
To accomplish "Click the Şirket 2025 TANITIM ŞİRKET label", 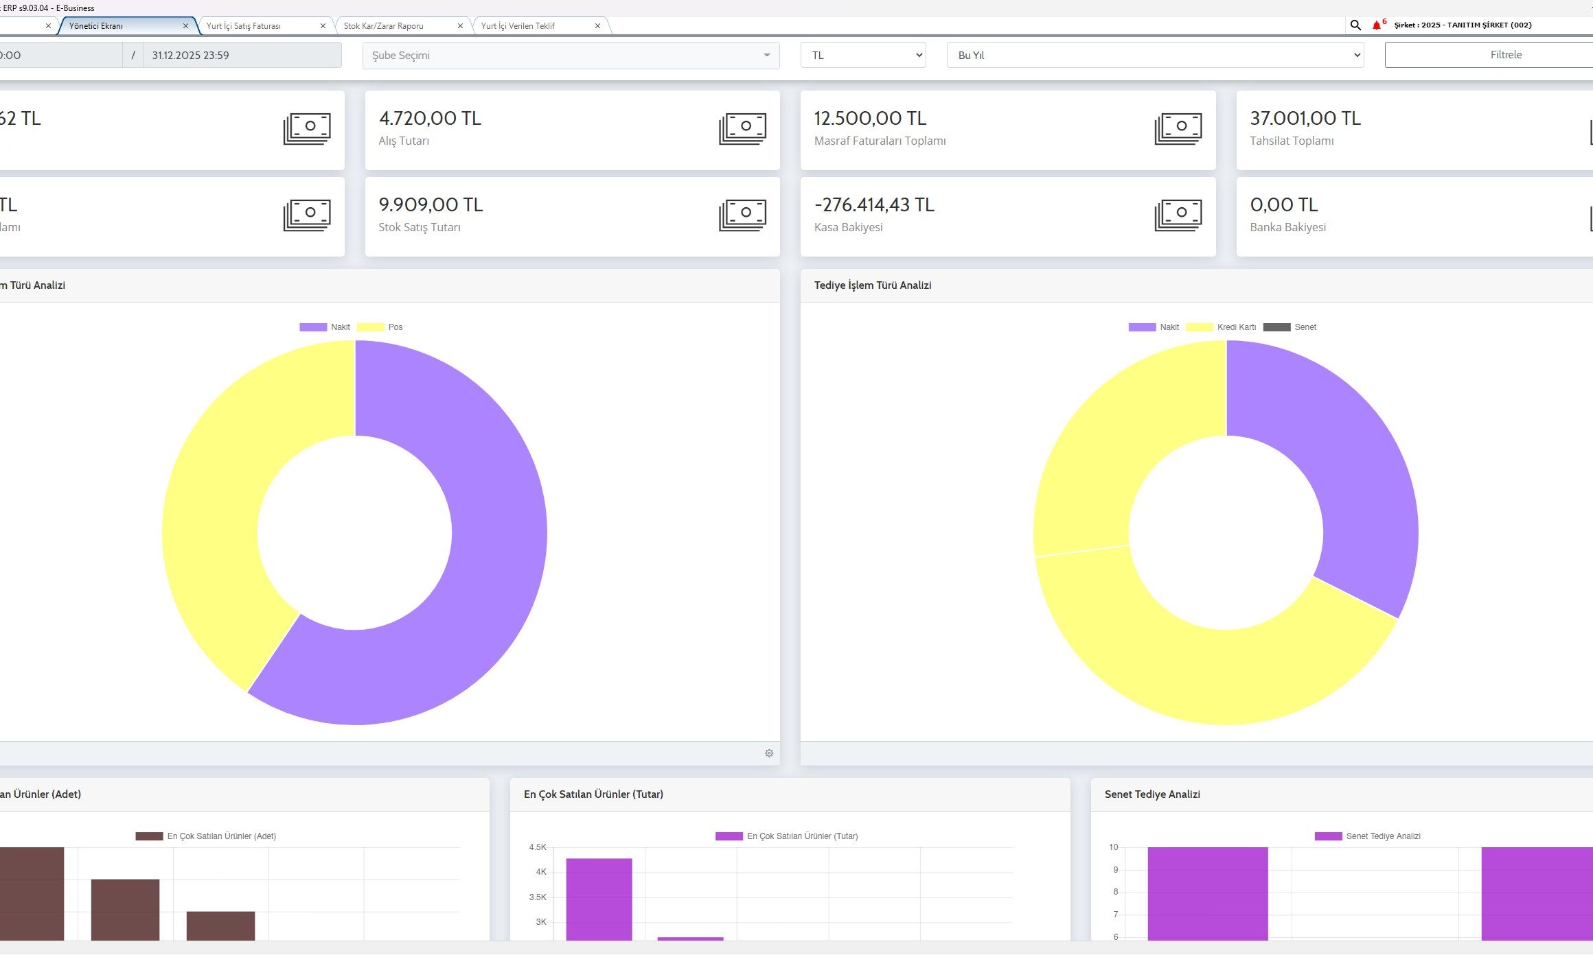I will (1463, 25).
